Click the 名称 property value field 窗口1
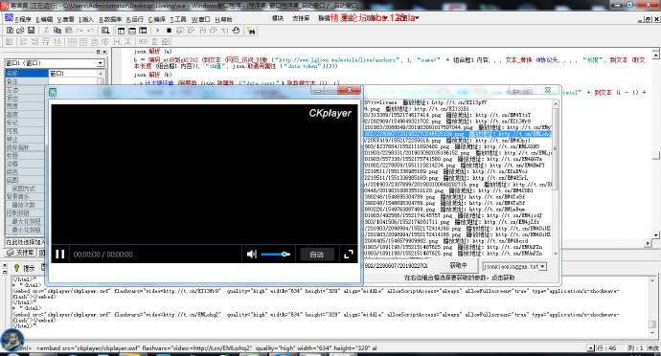 (x=74, y=74)
